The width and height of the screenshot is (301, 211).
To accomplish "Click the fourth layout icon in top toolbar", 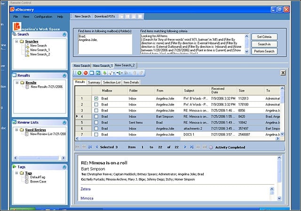I will [x=140, y=17].
